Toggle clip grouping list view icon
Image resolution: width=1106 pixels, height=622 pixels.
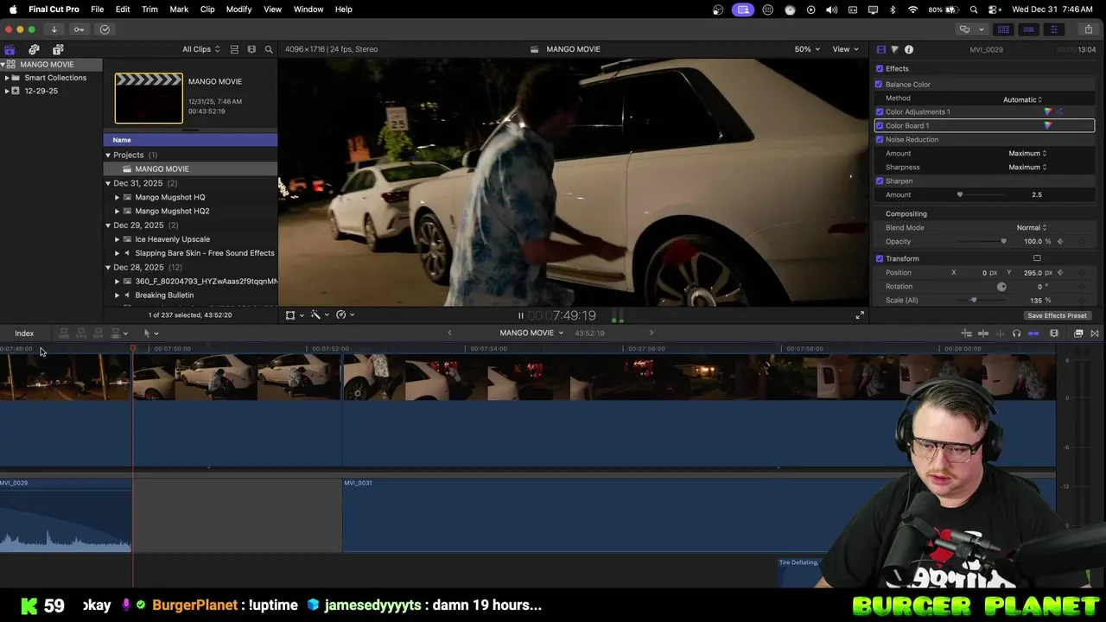[x=234, y=49]
